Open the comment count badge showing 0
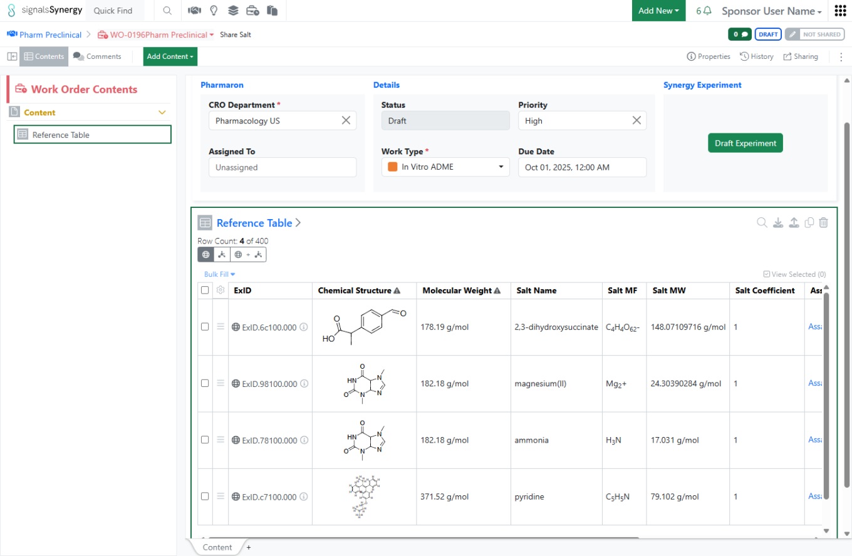The image size is (852, 556). 740,34
